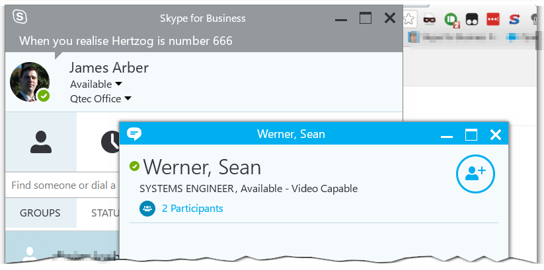Screen dimensions: 544x270
Task: Switch to the STATUS tab
Action: click(105, 213)
